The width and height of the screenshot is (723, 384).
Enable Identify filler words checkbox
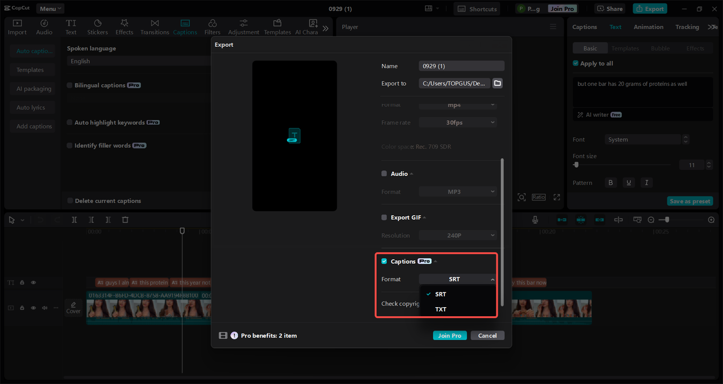coord(69,146)
